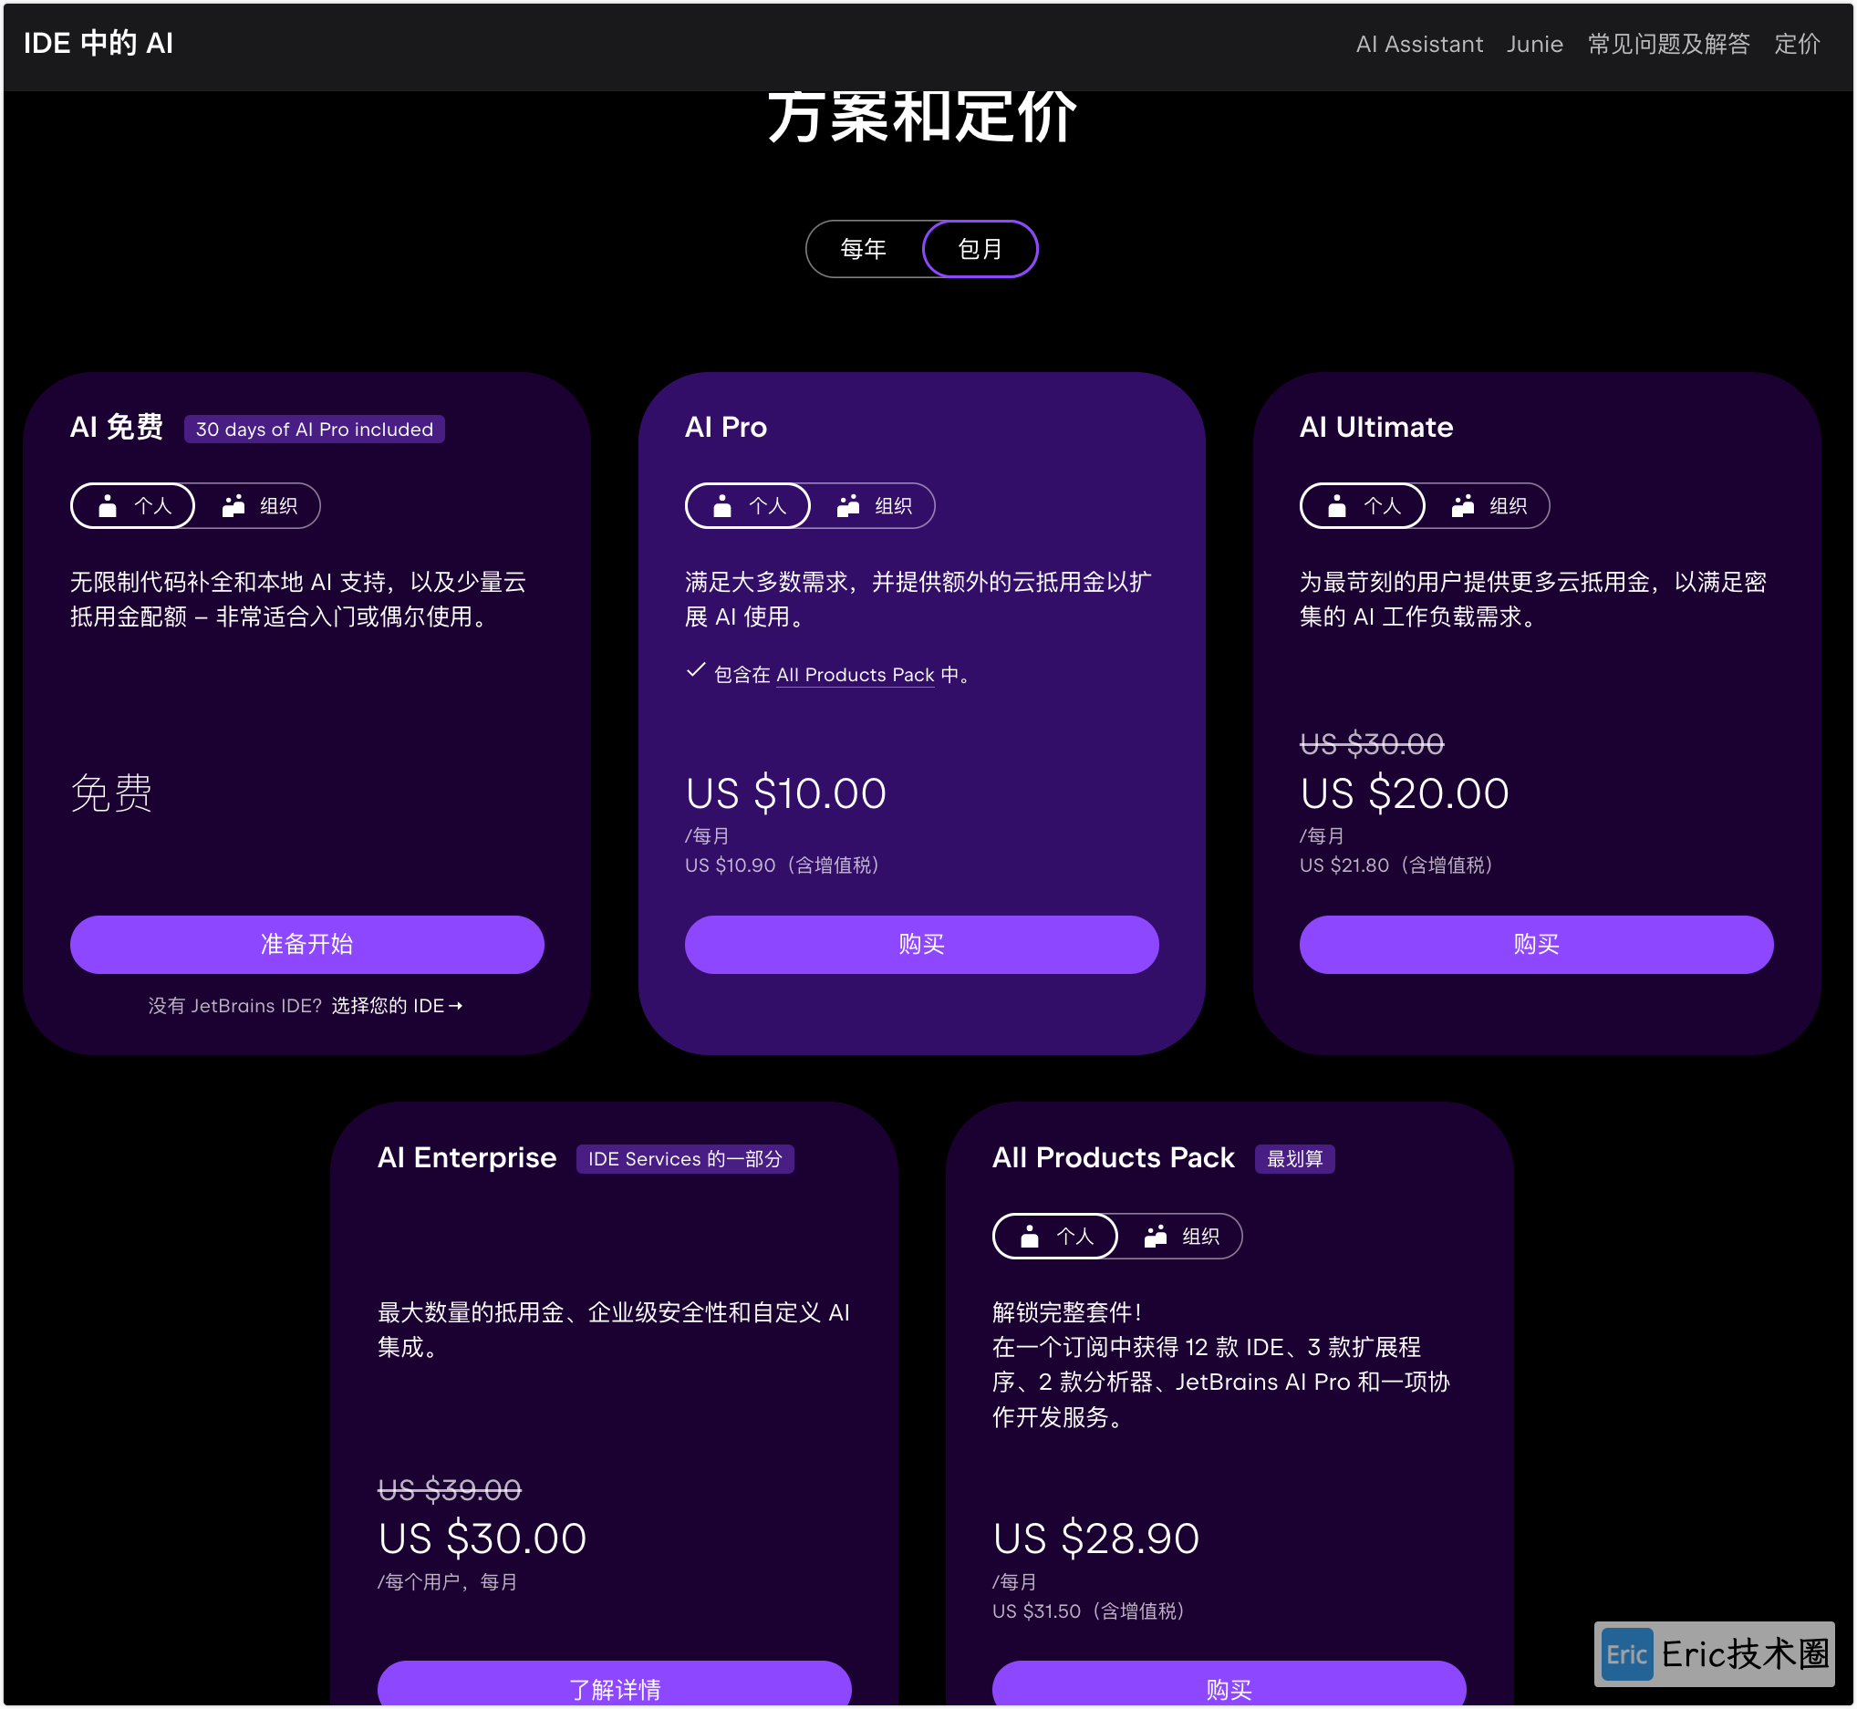The height and width of the screenshot is (1709, 1857).
Task: Open AI Assistant in the top navigation
Action: 1419,45
